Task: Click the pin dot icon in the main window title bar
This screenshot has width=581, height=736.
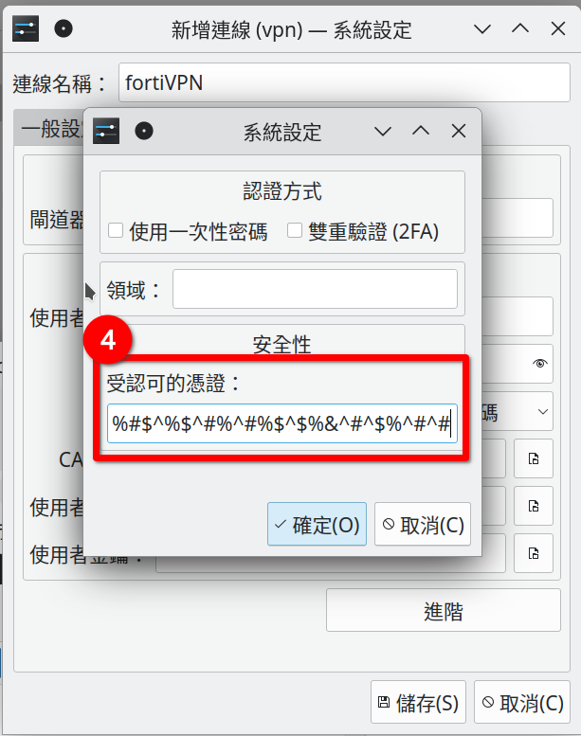Action: tap(64, 29)
